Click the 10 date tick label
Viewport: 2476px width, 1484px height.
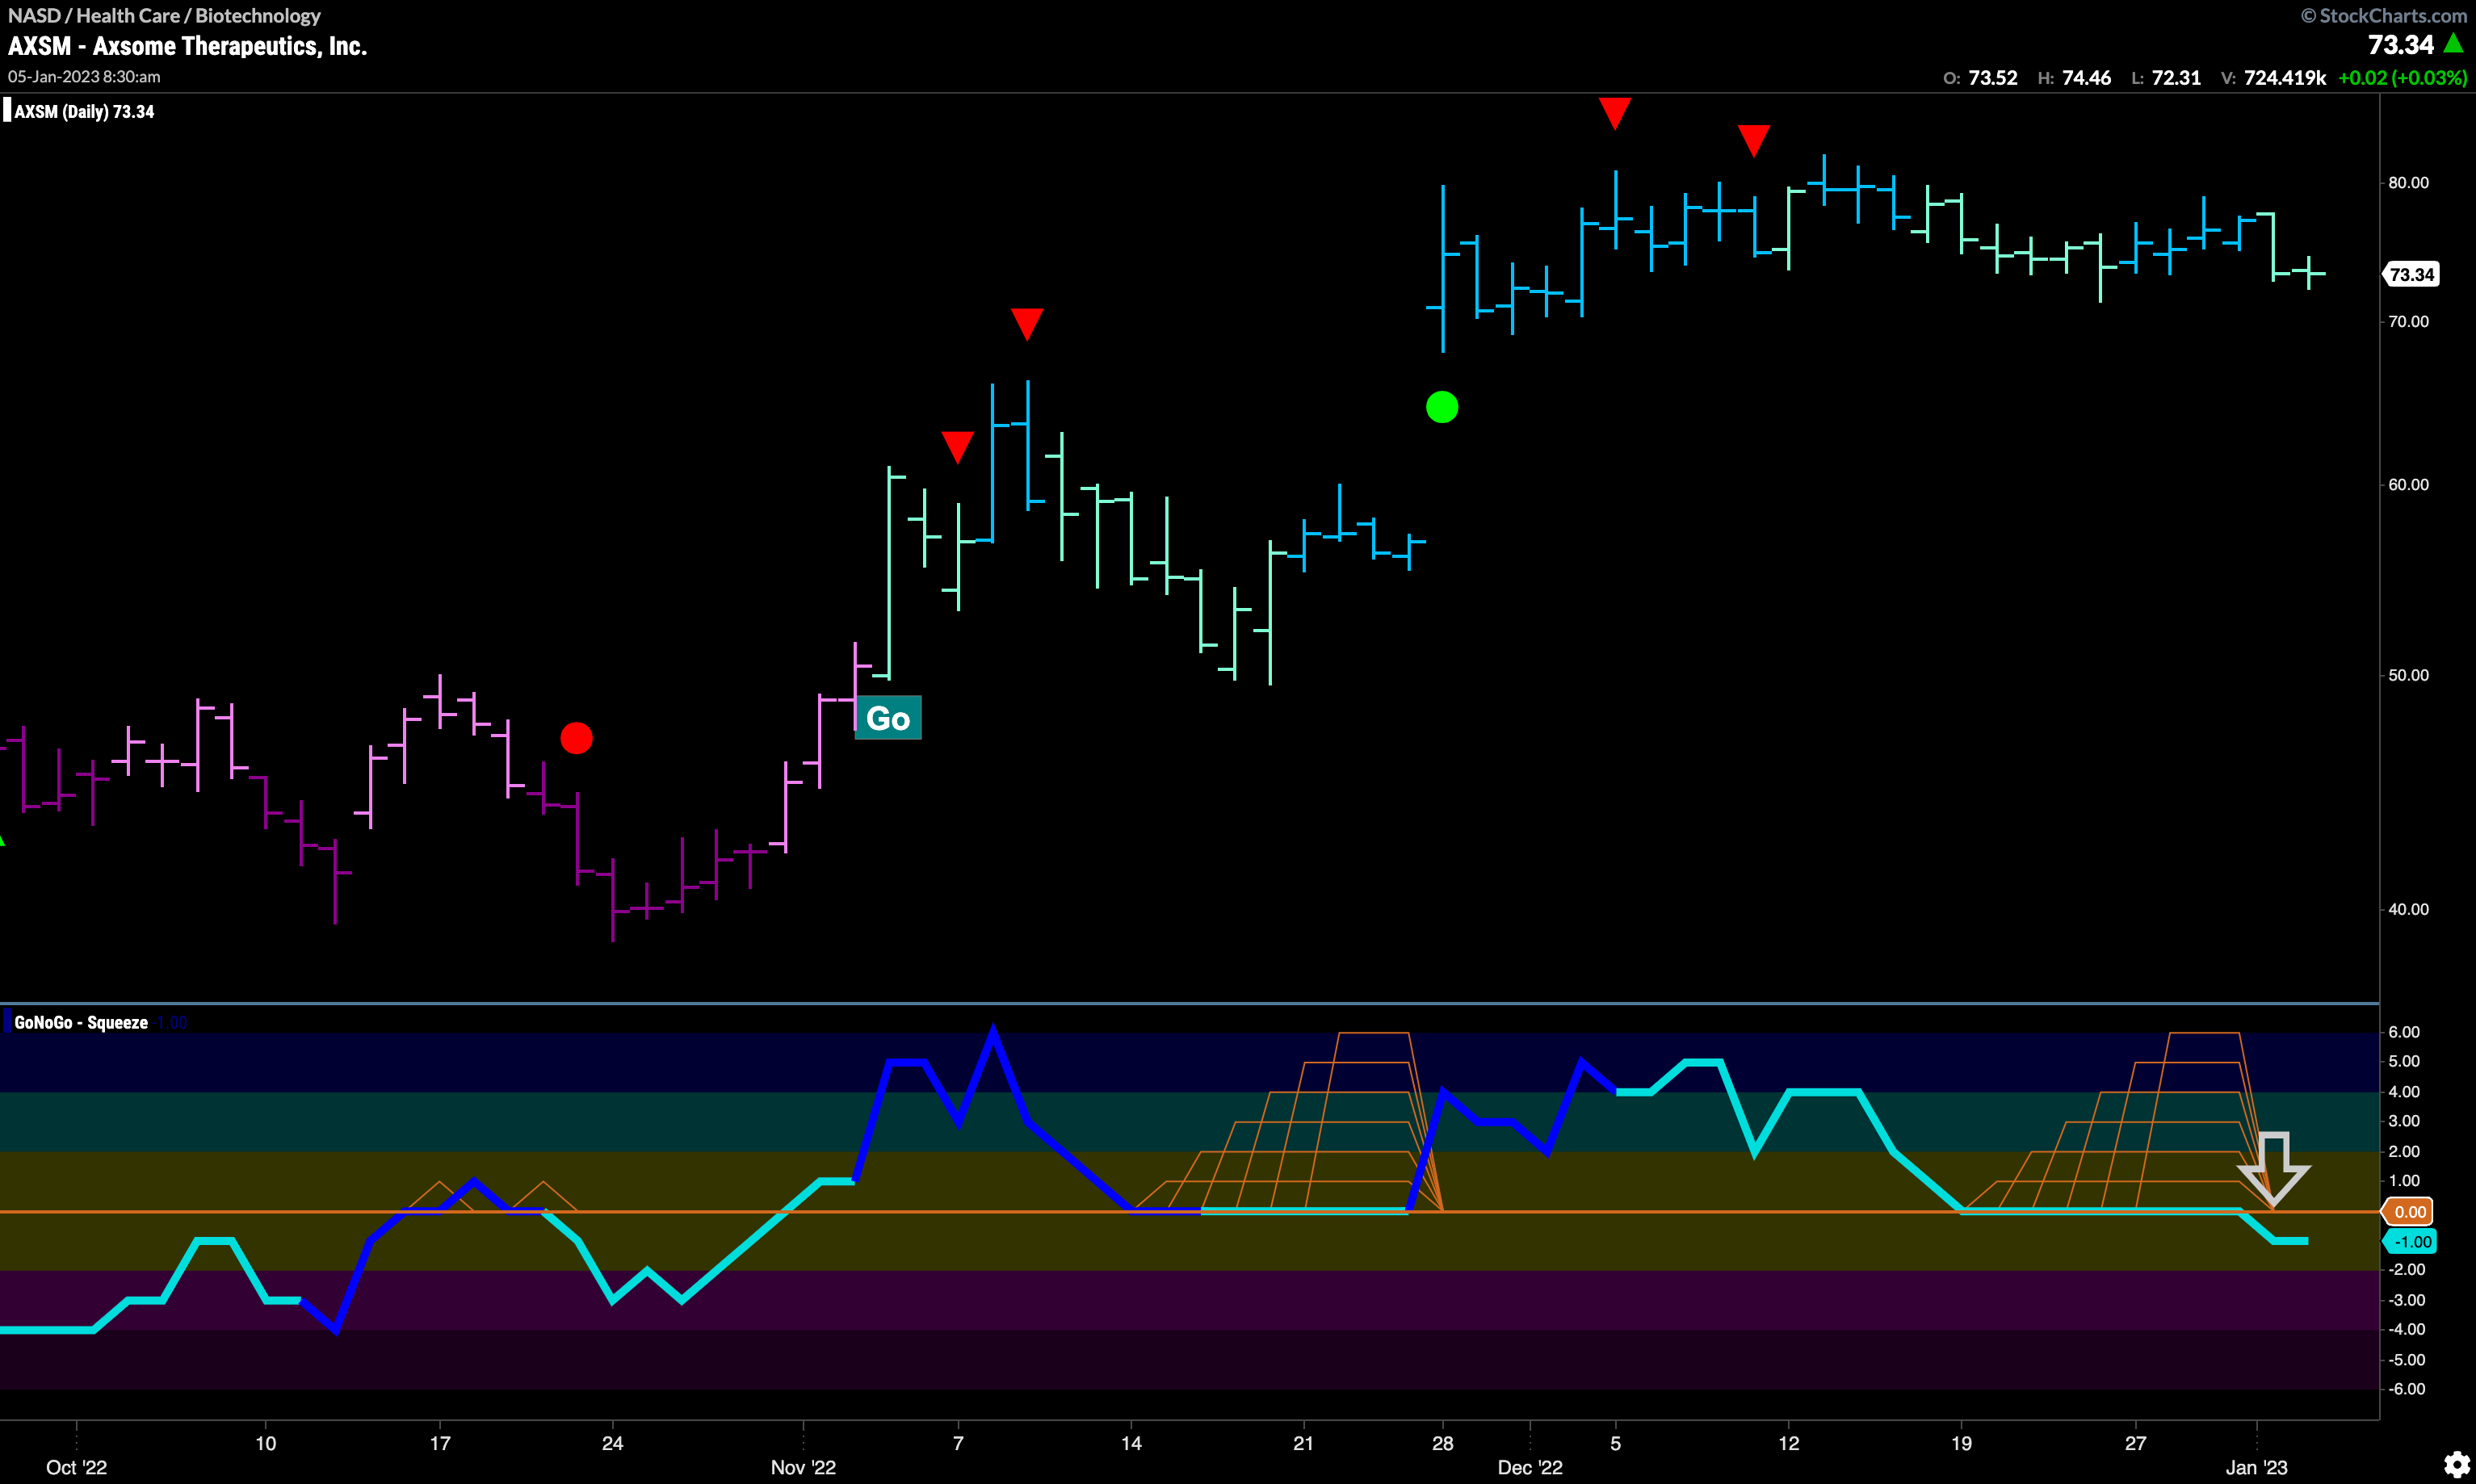click(x=265, y=1443)
